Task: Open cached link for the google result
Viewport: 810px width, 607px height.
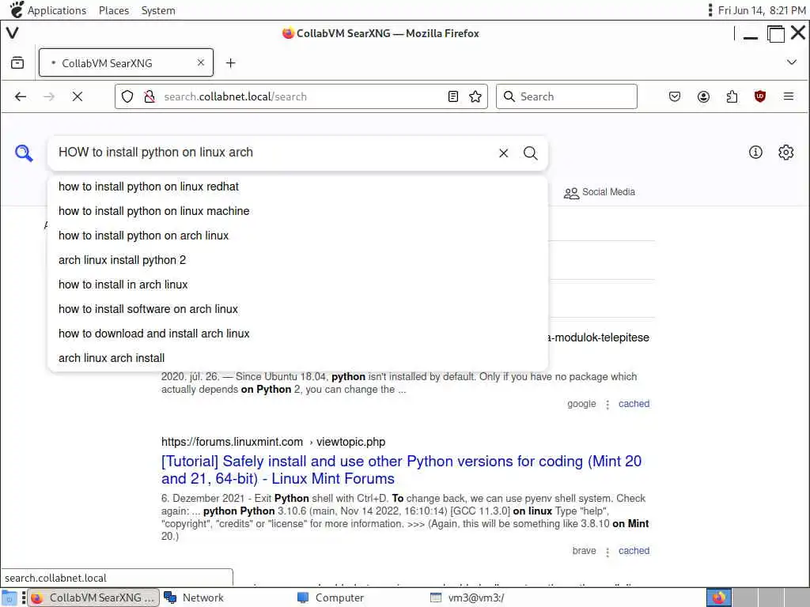Action: pyautogui.click(x=634, y=404)
